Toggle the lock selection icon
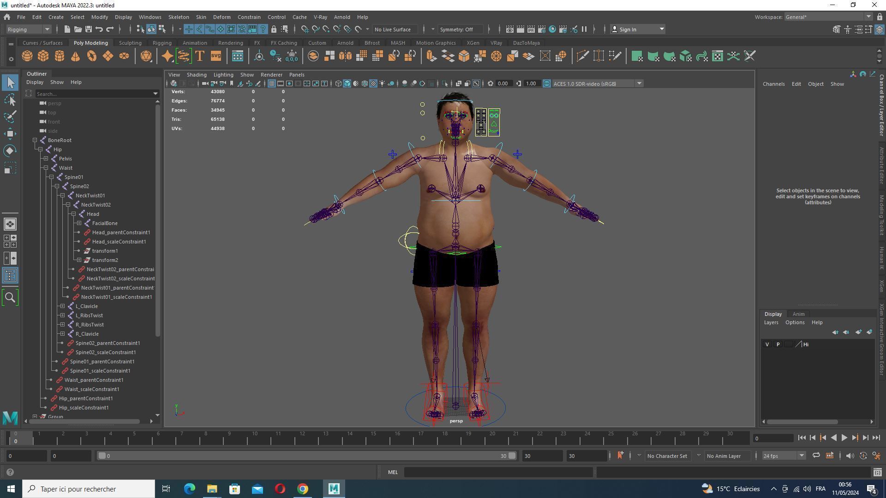This screenshot has height=498, width=886. point(274,30)
